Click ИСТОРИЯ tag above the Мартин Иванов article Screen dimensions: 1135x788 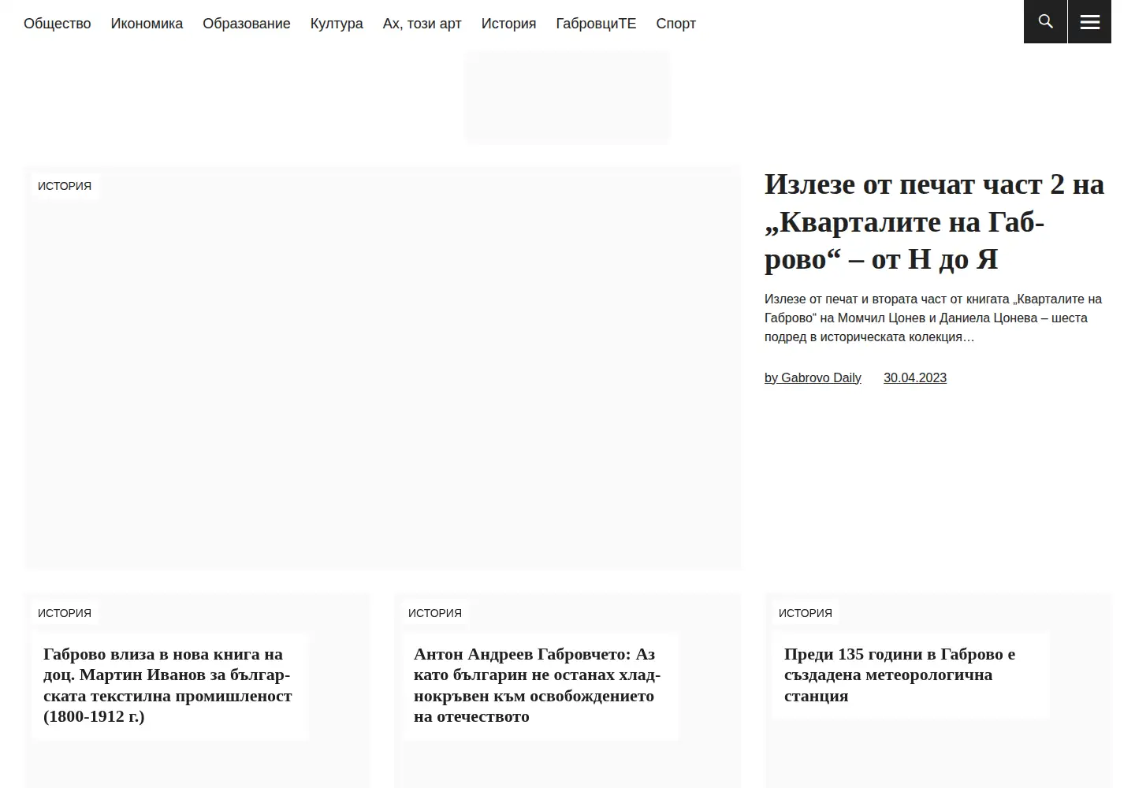click(x=65, y=613)
